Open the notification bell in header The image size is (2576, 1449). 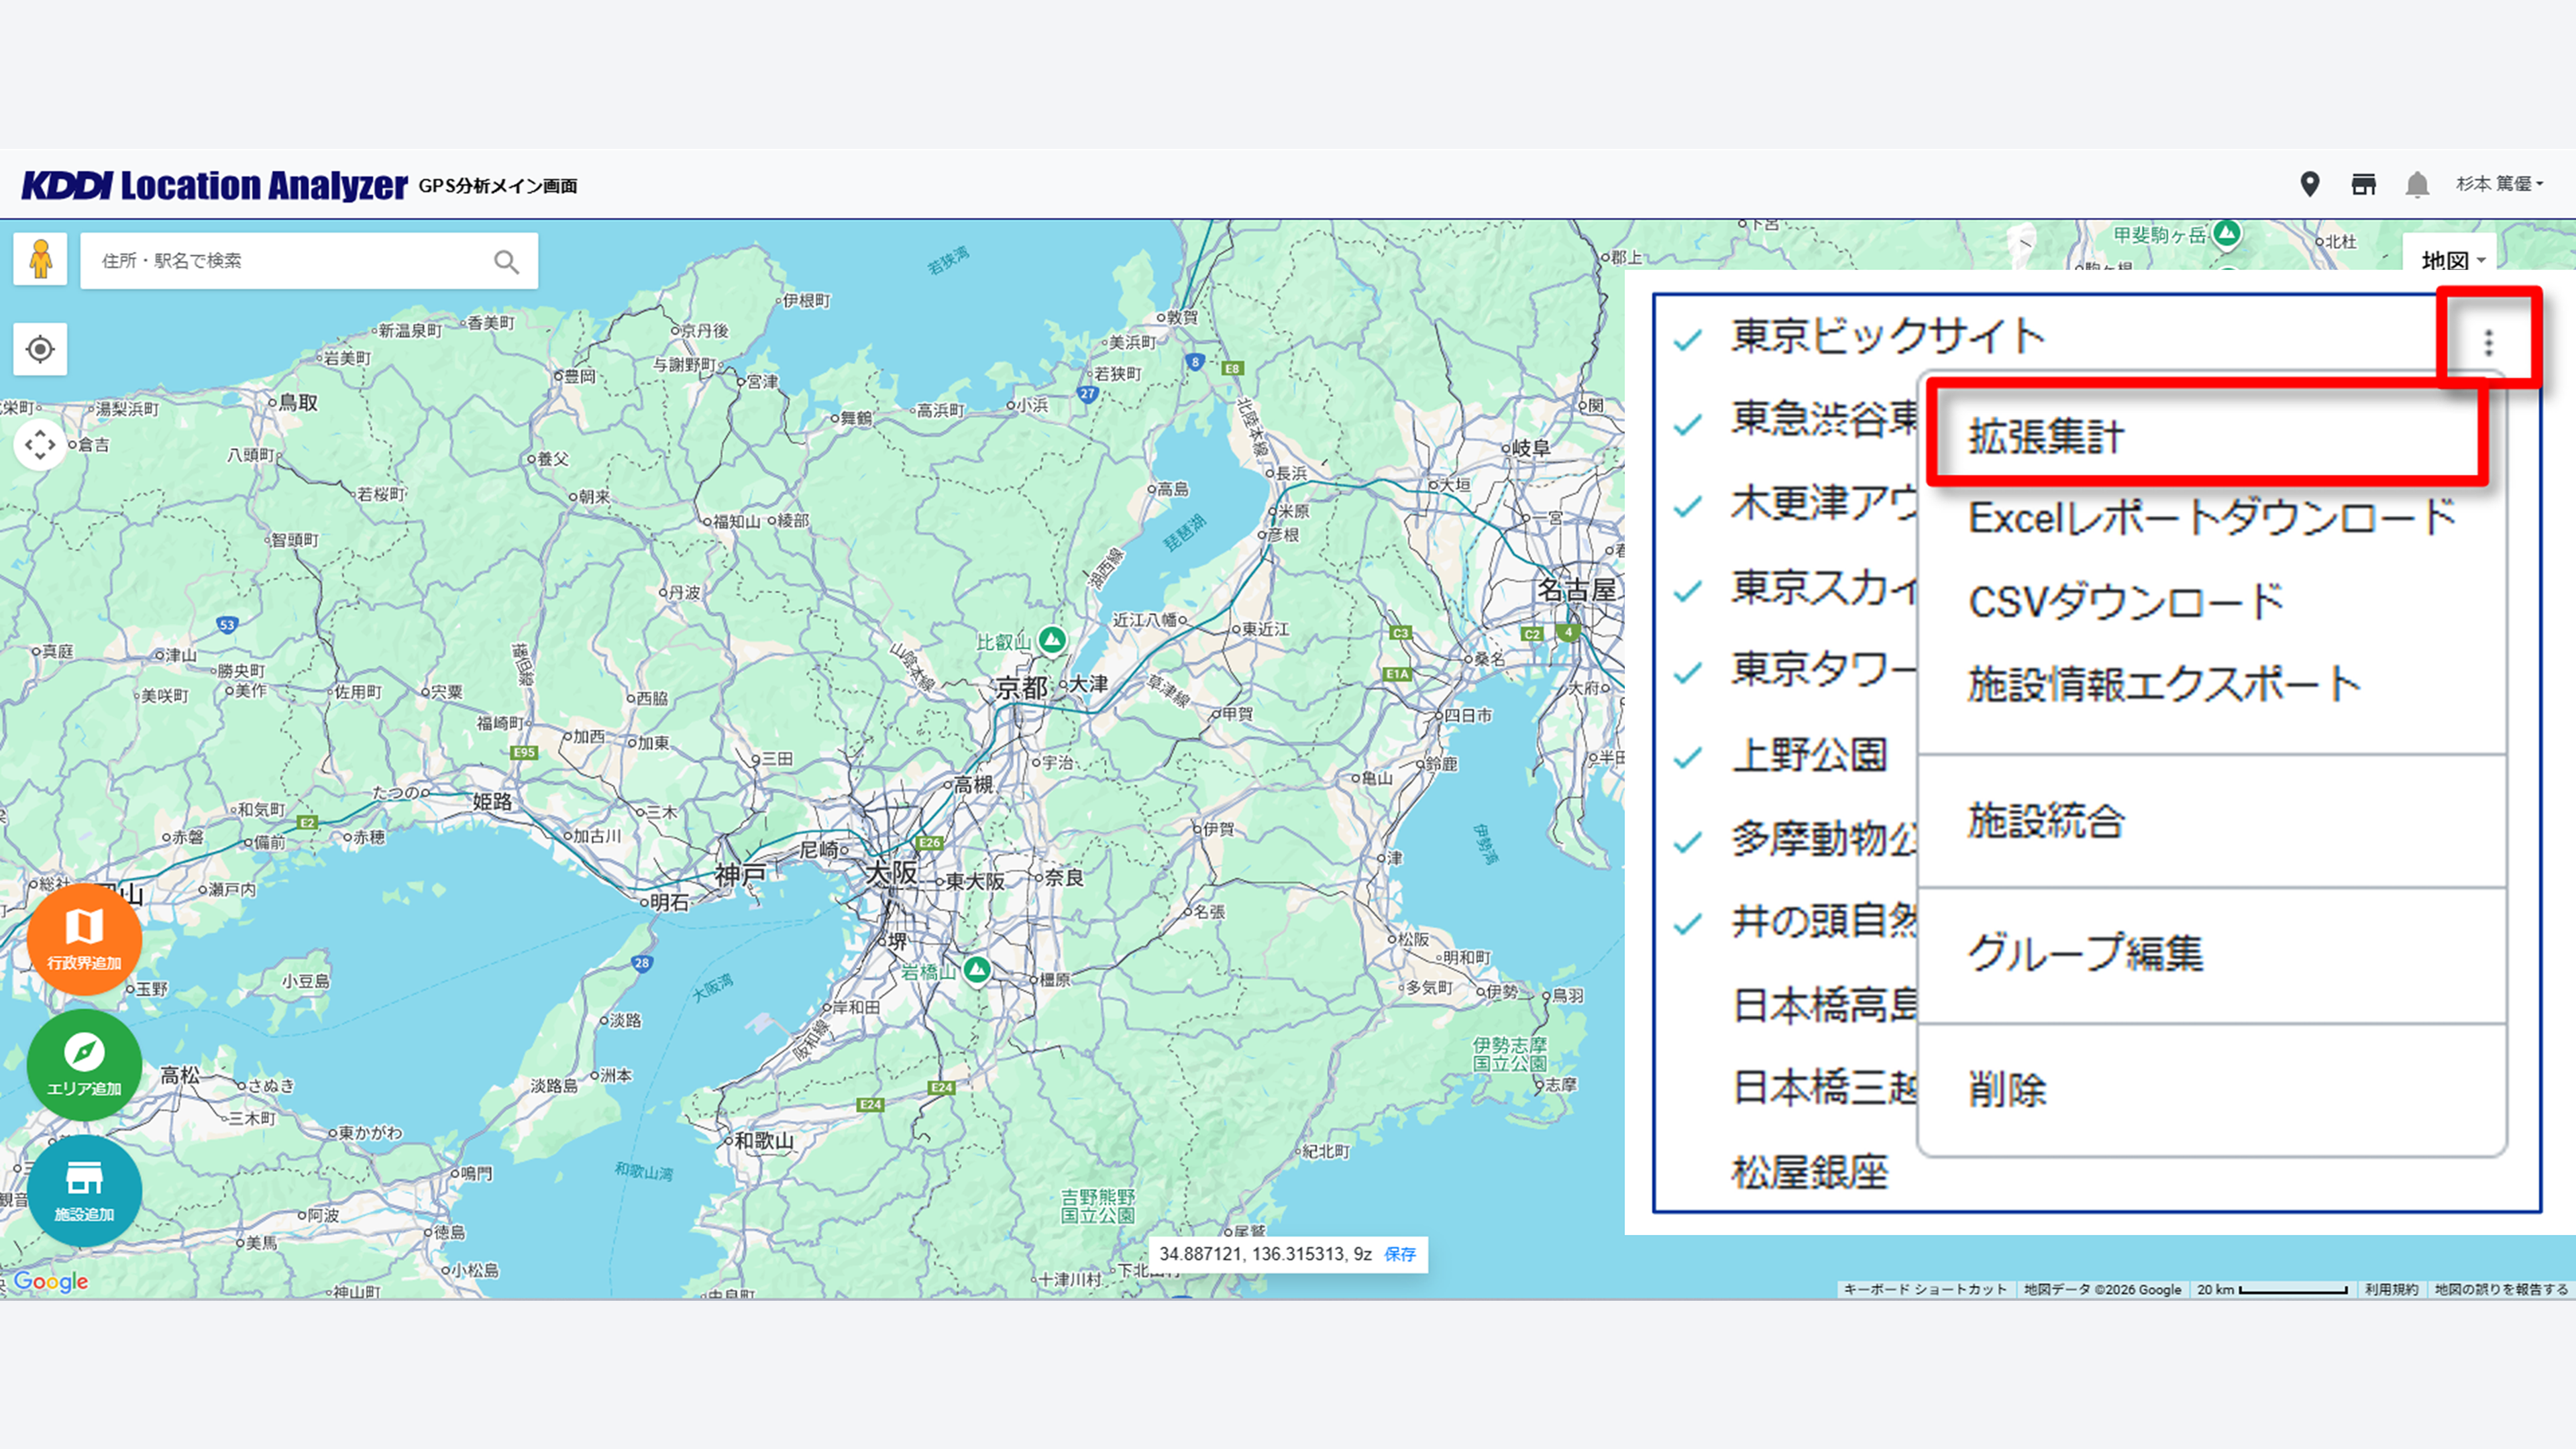coord(2417,184)
